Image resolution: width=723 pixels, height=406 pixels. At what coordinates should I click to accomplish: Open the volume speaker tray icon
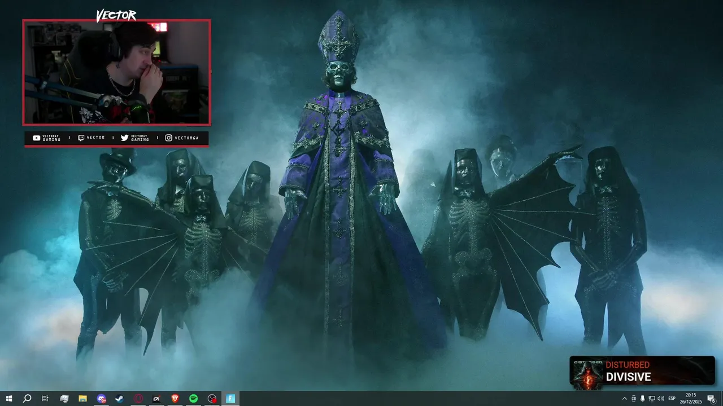tap(661, 399)
